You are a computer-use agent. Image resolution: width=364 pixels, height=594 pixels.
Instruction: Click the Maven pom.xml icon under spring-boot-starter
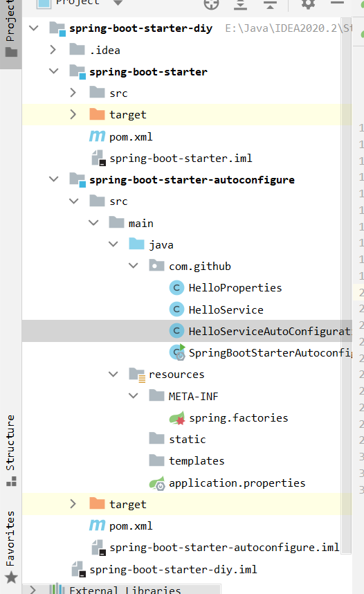[97, 136]
